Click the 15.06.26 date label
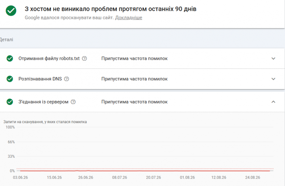The image size is (285, 186). (54, 177)
